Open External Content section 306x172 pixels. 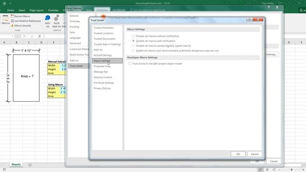[x=103, y=77]
